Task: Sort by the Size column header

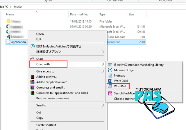Action: (x=131, y=15)
